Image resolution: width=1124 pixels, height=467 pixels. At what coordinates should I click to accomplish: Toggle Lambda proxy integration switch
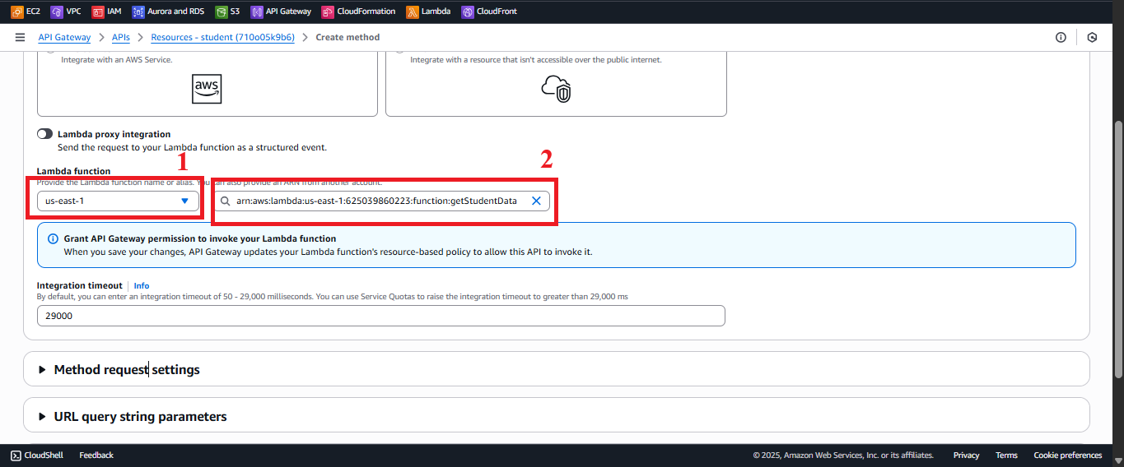[x=44, y=133]
